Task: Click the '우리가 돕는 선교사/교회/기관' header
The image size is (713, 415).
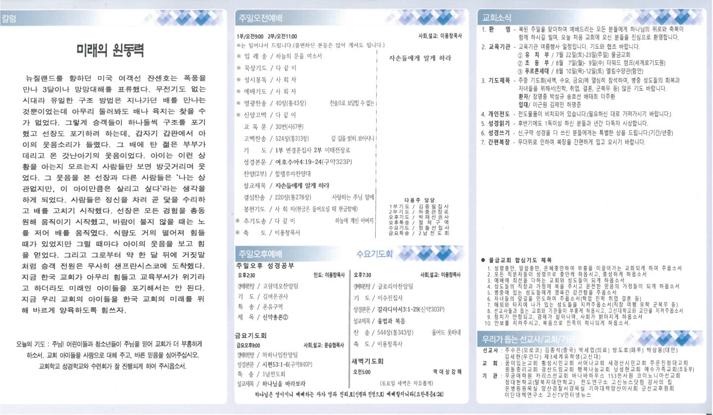Action: [529, 340]
